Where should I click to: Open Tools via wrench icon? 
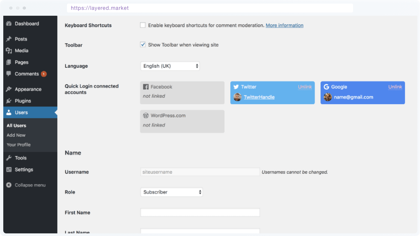click(x=9, y=158)
